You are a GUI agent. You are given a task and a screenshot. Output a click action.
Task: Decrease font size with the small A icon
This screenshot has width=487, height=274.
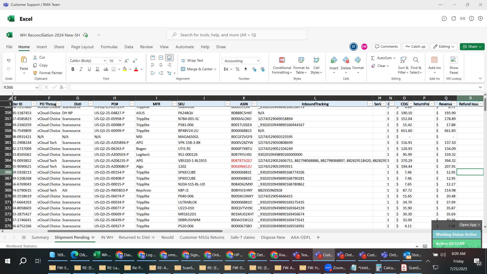(x=135, y=61)
